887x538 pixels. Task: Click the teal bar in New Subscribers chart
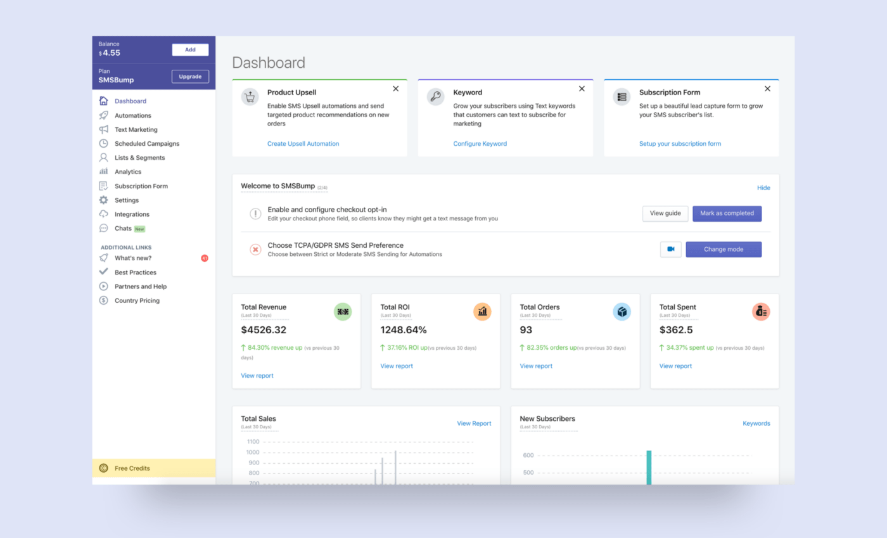coord(649,468)
